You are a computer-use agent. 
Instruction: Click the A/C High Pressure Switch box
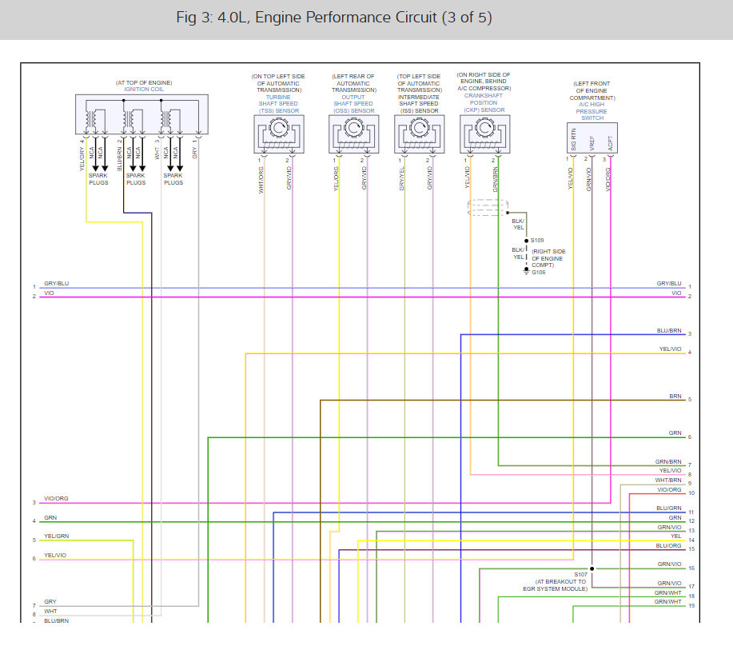[x=592, y=138]
